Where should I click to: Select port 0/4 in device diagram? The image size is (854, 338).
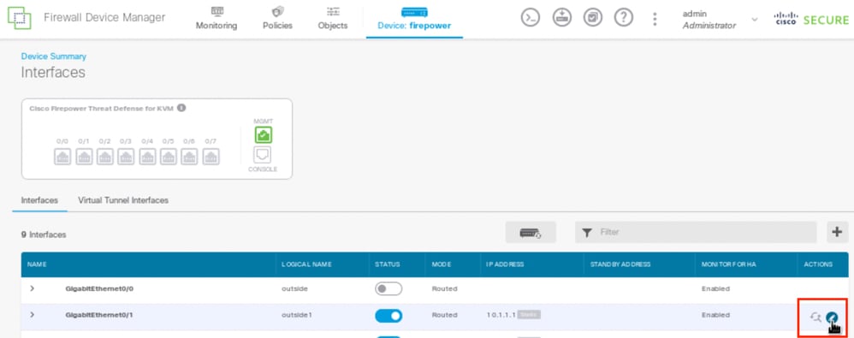pos(147,157)
